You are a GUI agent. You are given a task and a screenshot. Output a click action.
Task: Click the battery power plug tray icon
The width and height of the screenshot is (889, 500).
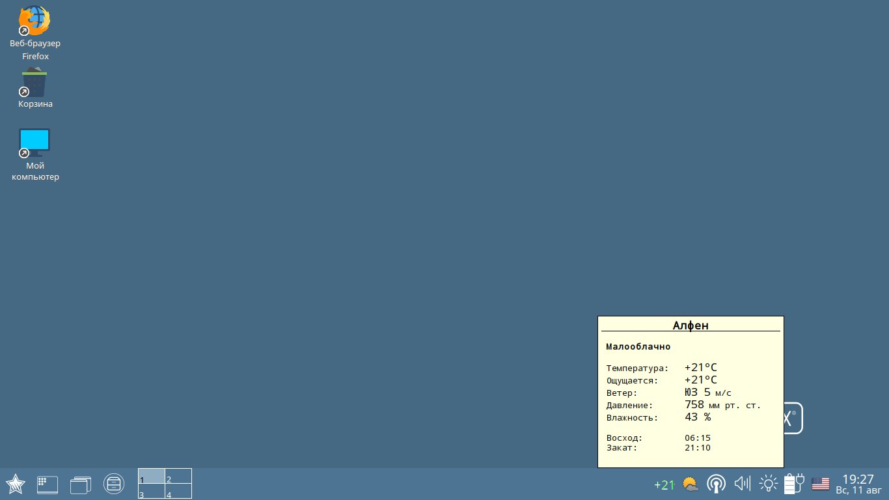(x=795, y=484)
